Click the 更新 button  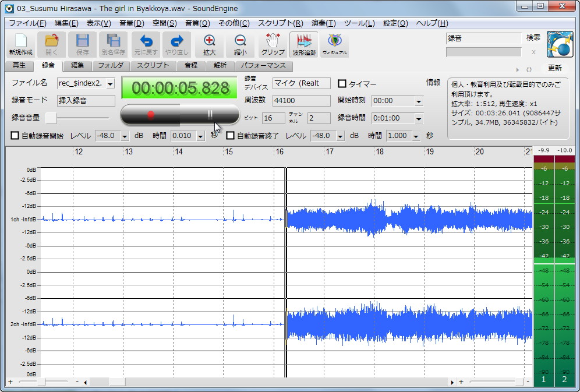click(x=554, y=68)
